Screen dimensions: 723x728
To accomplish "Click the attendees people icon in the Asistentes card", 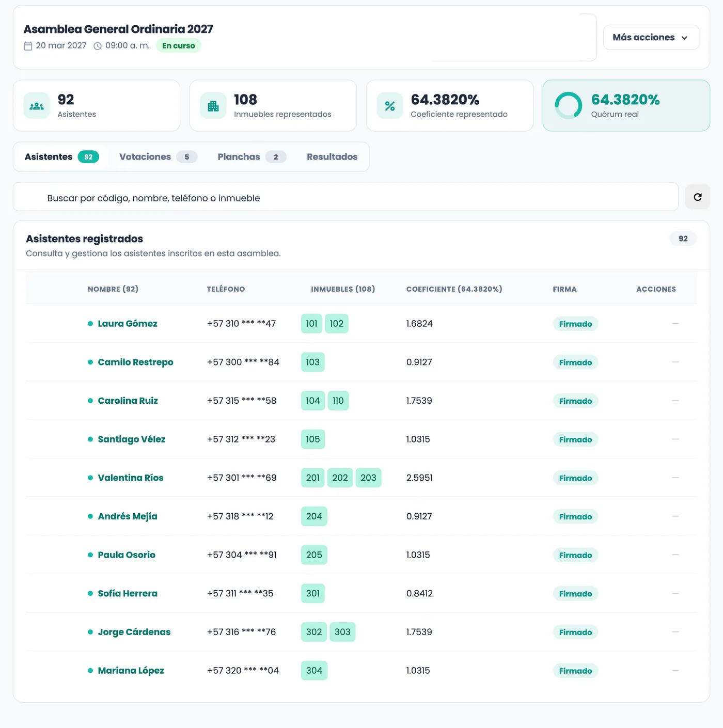I will [37, 106].
